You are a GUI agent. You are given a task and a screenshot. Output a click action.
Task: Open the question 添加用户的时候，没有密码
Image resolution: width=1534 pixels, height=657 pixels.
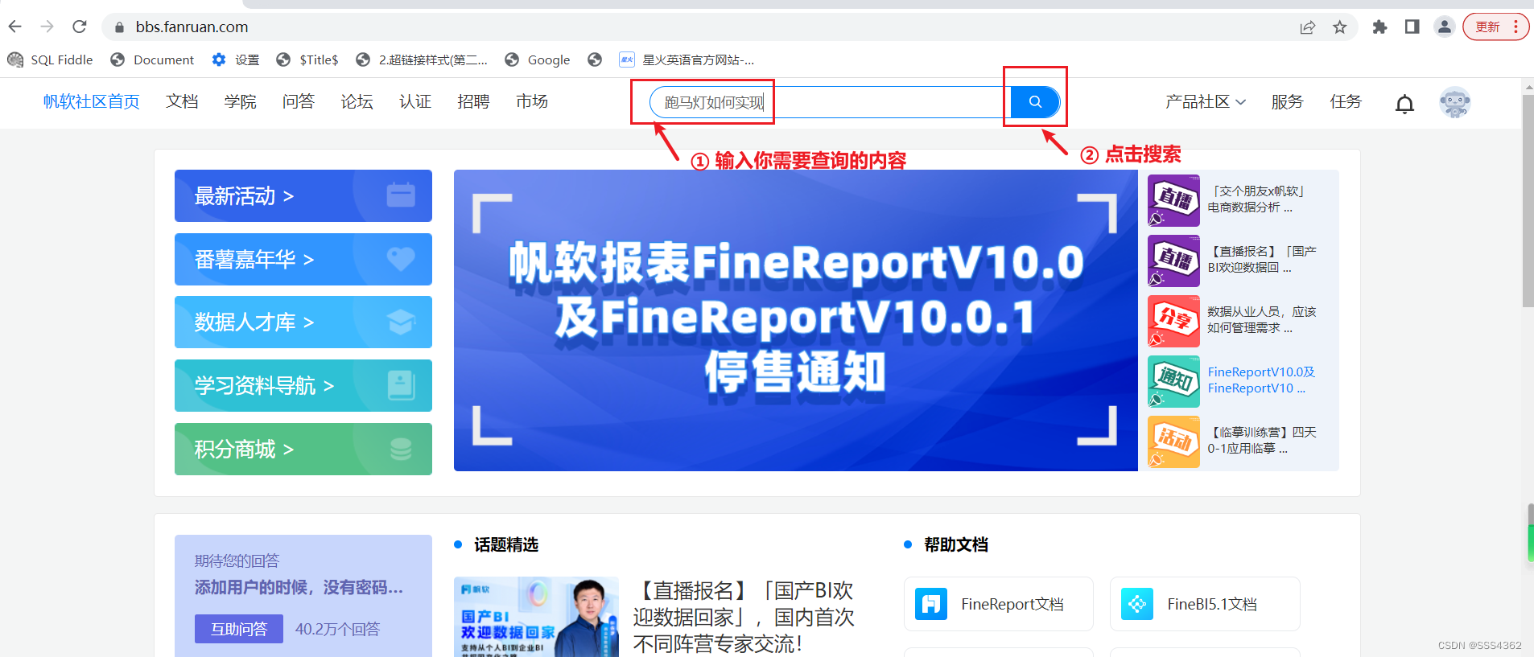(x=299, y=588)
